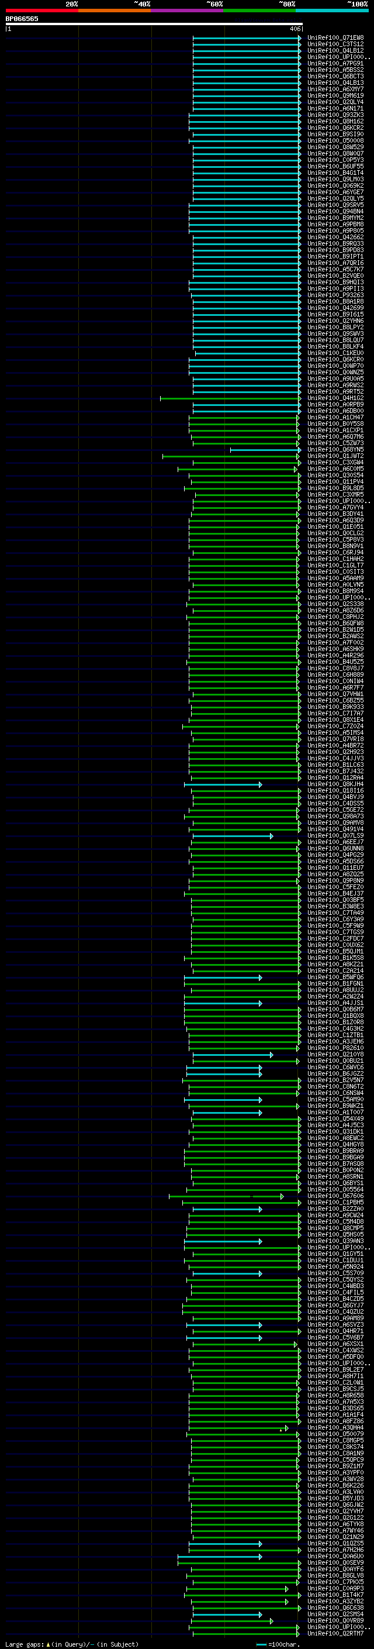Select the UniRef100_Q0A6U0 label
The height and width of the screenshot is (1649, 374).
coord(335,1556)
